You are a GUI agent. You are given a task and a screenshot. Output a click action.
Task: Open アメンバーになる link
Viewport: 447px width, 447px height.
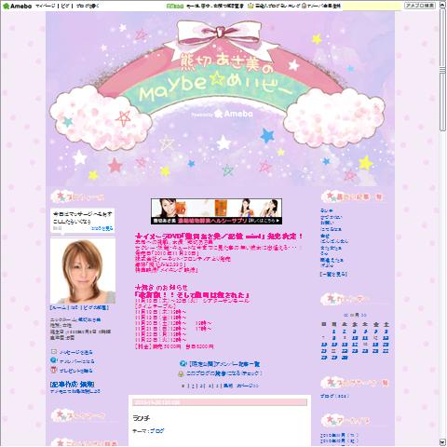point(76,361)
